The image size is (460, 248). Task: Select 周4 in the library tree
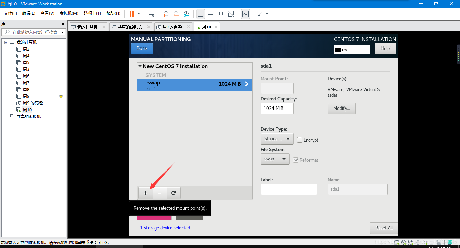coord(26,56)
